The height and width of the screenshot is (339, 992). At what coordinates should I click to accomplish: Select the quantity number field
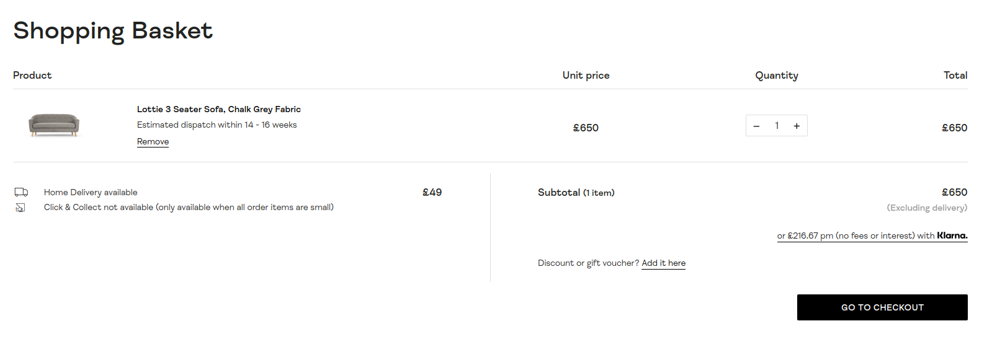click(777, 126)
